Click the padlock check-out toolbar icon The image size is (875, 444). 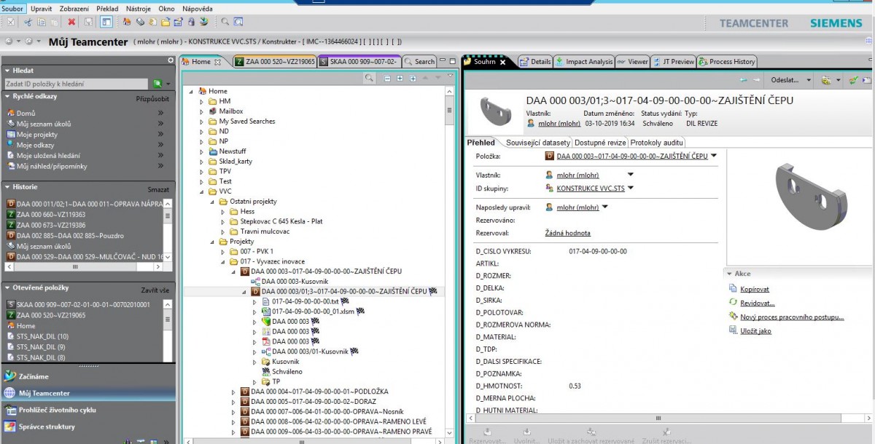click(x=191, y=22)
